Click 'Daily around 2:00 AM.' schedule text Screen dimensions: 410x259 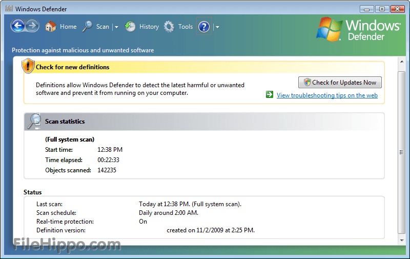point(169,213)
